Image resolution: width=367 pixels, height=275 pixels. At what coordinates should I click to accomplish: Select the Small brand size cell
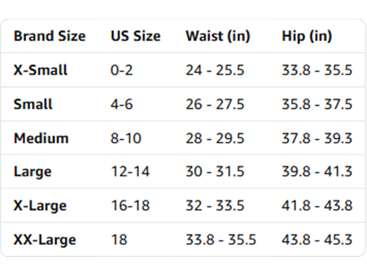33,104
